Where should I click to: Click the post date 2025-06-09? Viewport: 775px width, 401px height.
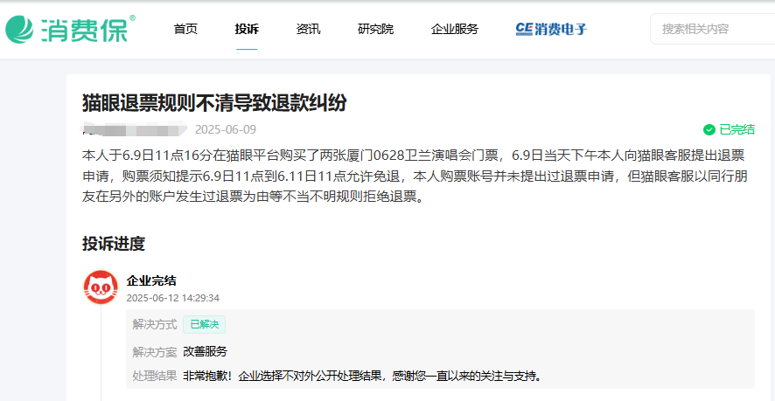[x=226, y=130]
